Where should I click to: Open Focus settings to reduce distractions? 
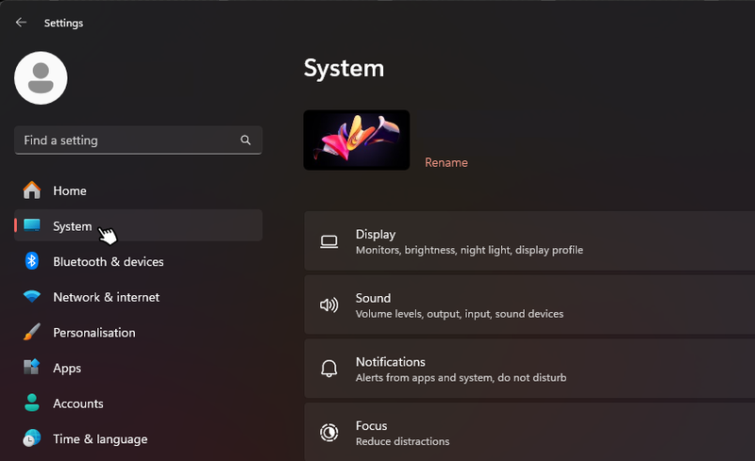pyautogui.click(x=528, y=433)
